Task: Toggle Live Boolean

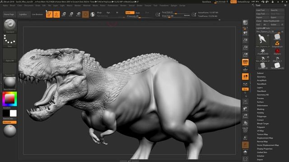Action: (x=37, y=14)
